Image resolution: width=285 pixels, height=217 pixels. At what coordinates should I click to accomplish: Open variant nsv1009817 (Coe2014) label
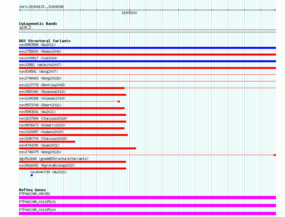(x=38, y=58)
